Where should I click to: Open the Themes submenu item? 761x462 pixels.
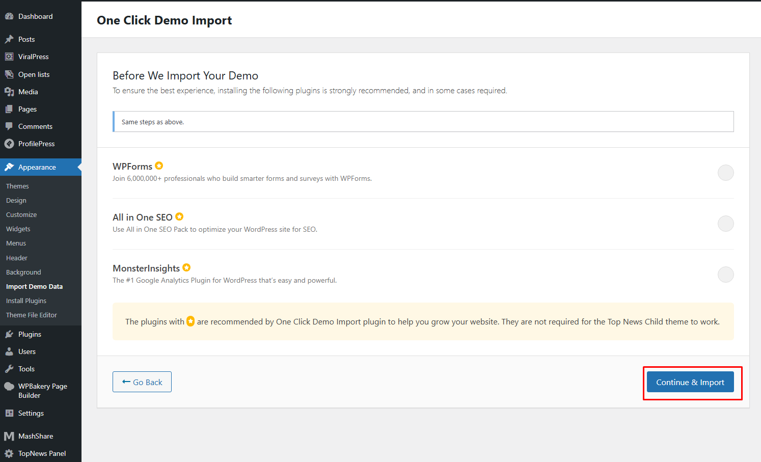coord(17,186)
